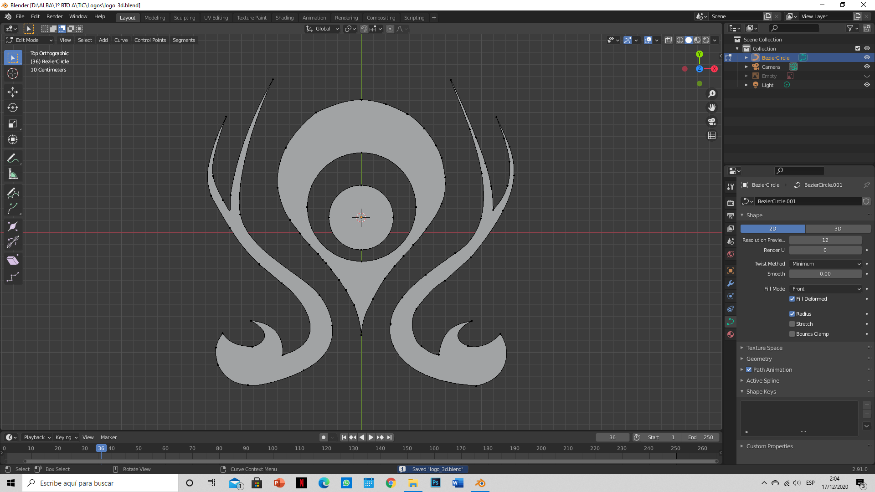Select the Rotate tool
Viewport: 875px width, 492px height.
pos(13,108)
